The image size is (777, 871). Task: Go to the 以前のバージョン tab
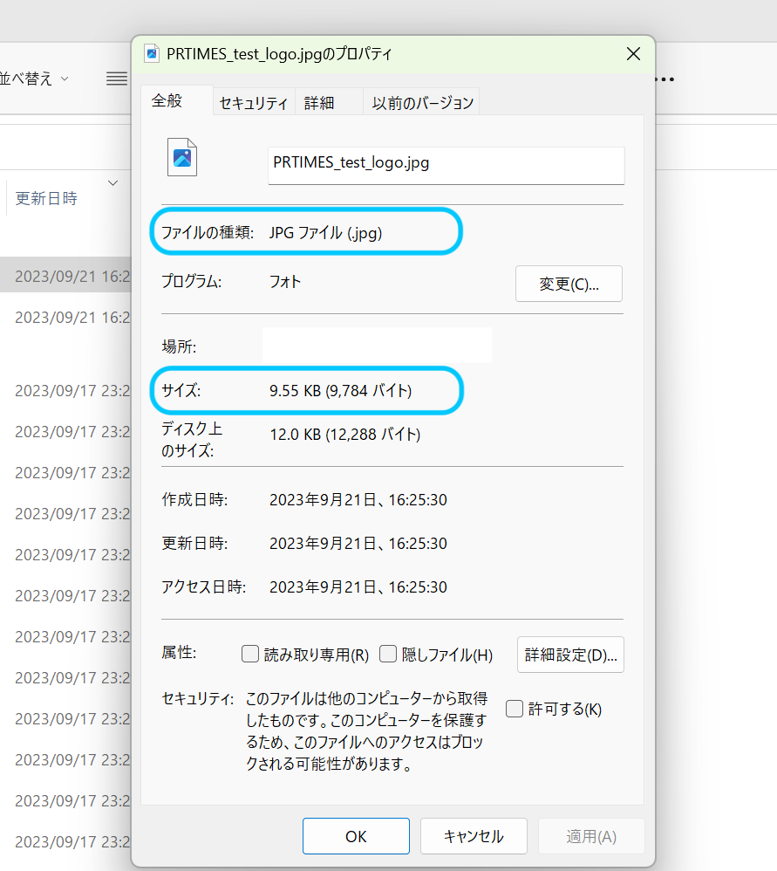pyautogui.click(x=423, y=103)
